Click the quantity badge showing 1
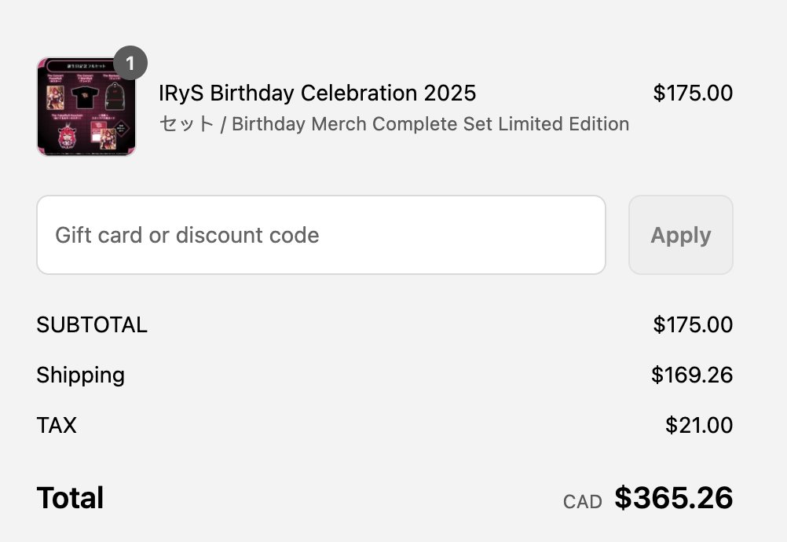This screenshot has width=787, height=542. 130,63
